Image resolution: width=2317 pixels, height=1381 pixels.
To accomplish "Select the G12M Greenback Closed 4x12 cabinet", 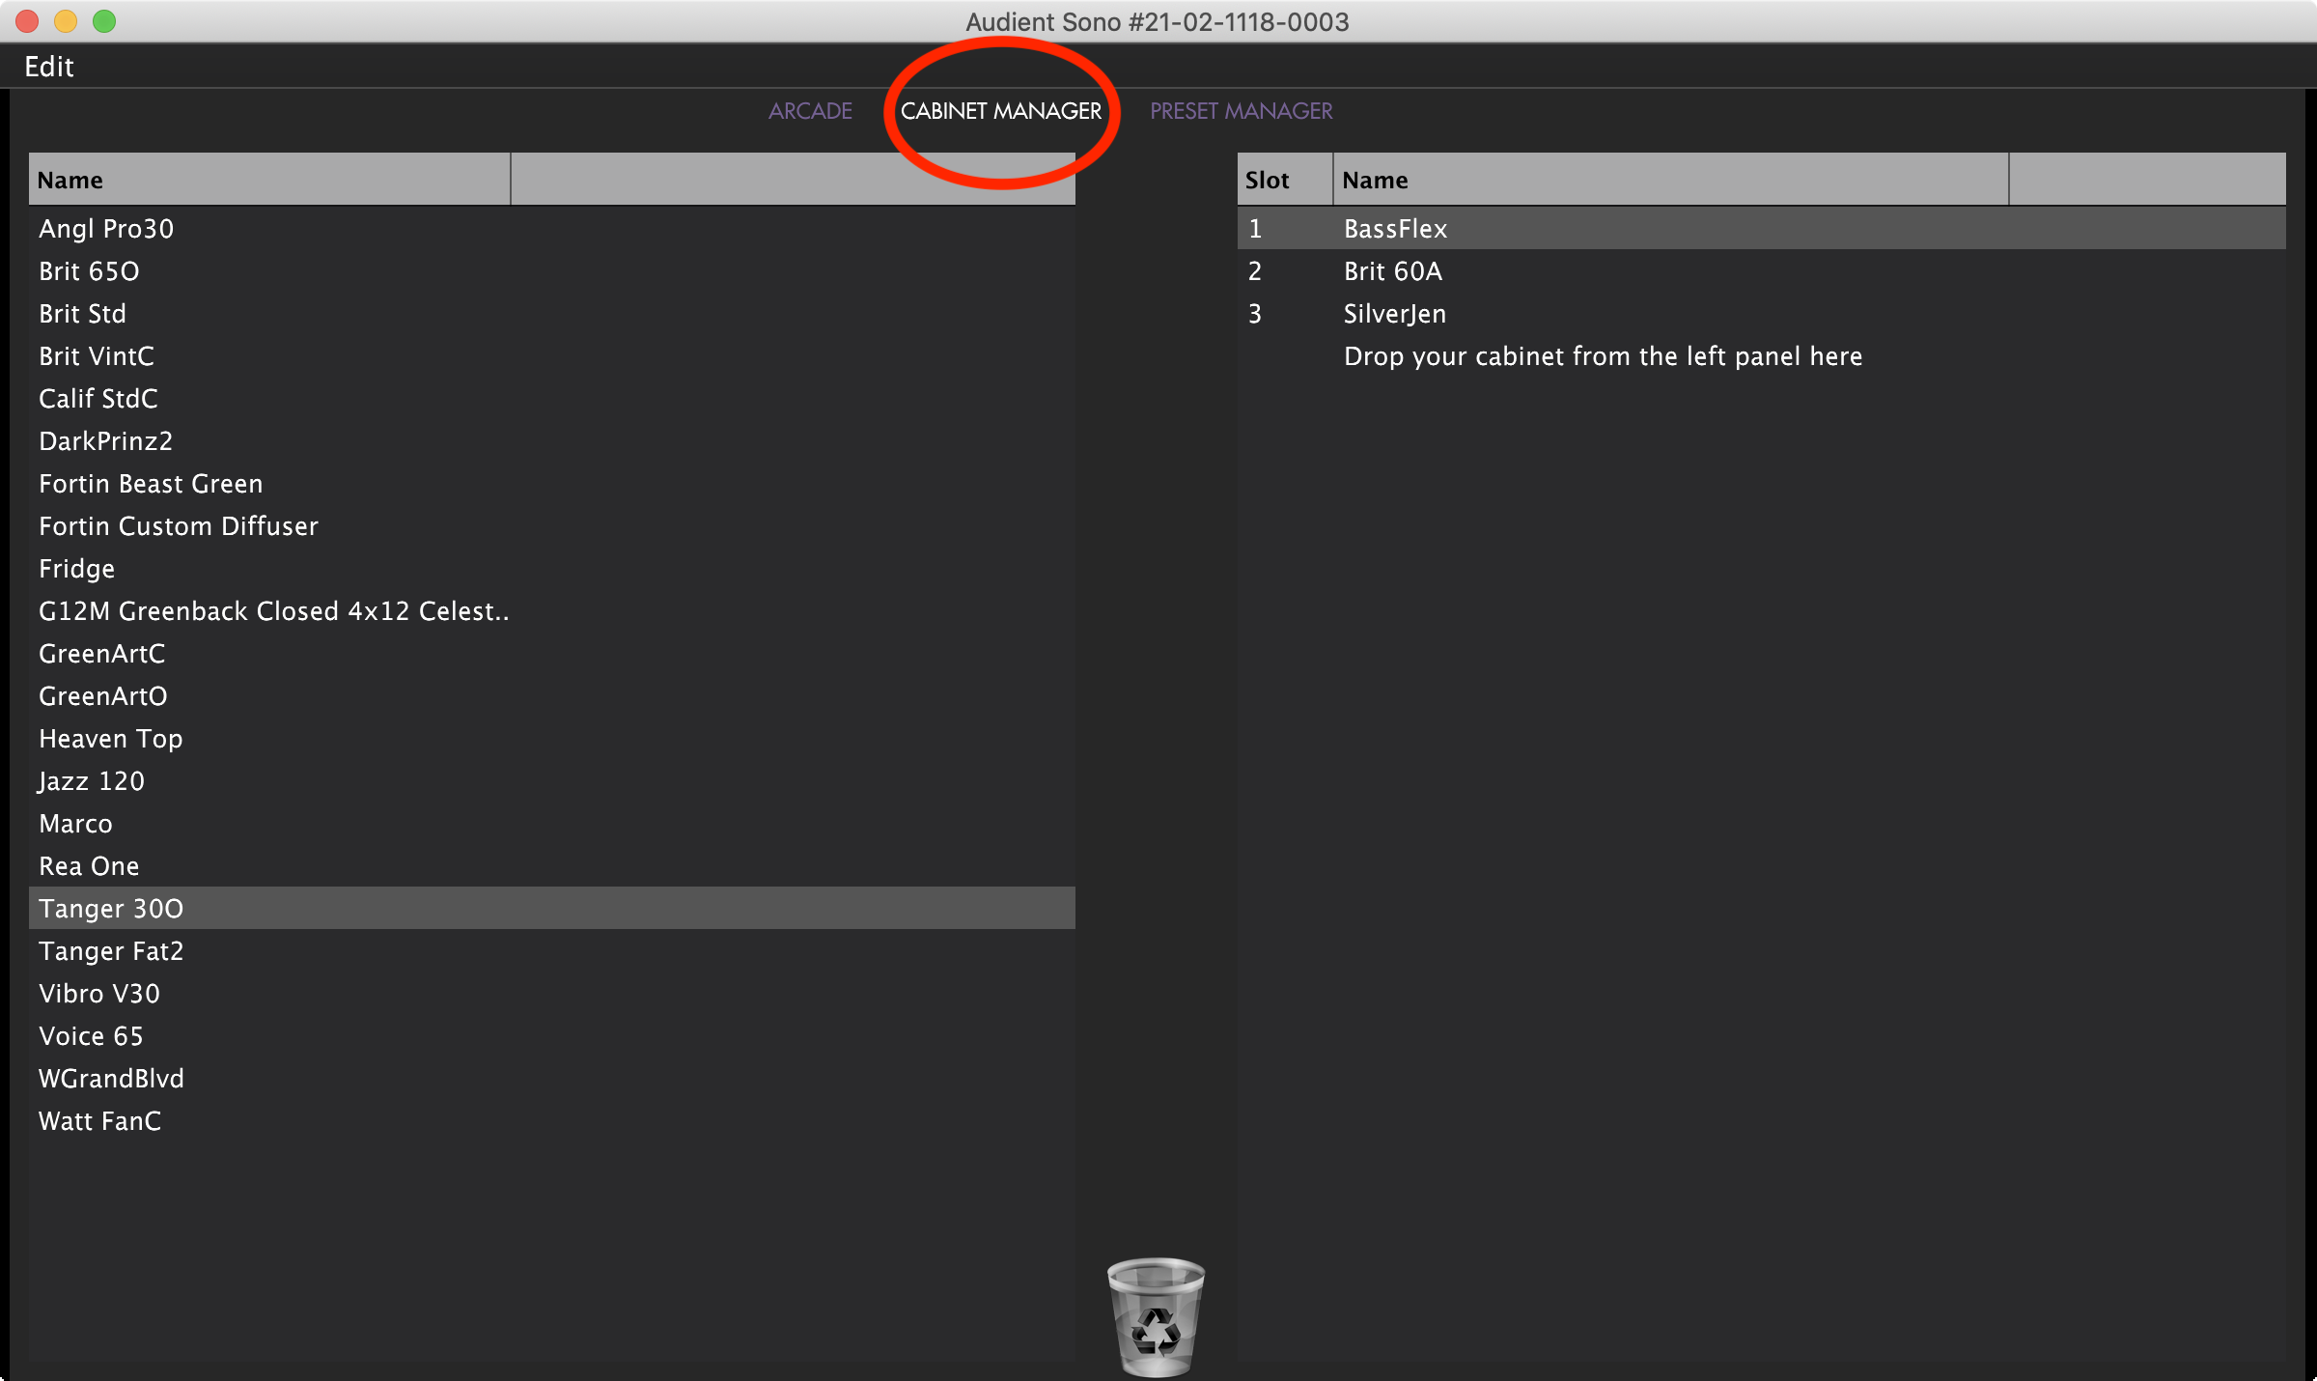I will [273, 611].
